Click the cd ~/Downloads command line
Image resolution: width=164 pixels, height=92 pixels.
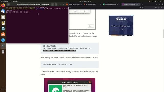pos(49,46)
